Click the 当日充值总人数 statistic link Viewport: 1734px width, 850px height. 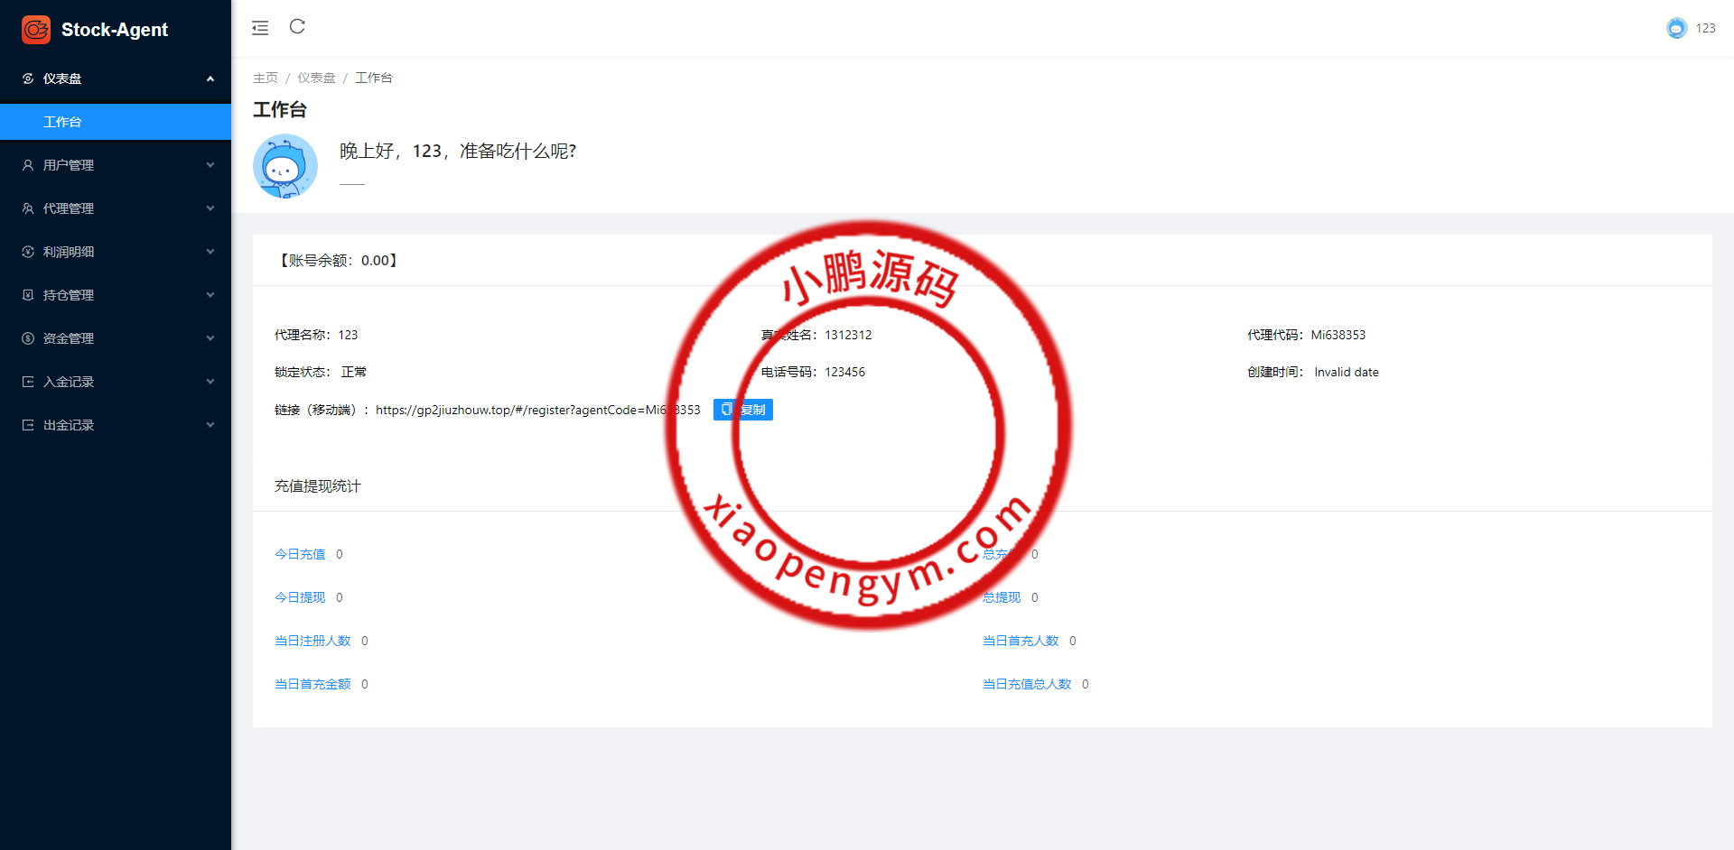1027,684
